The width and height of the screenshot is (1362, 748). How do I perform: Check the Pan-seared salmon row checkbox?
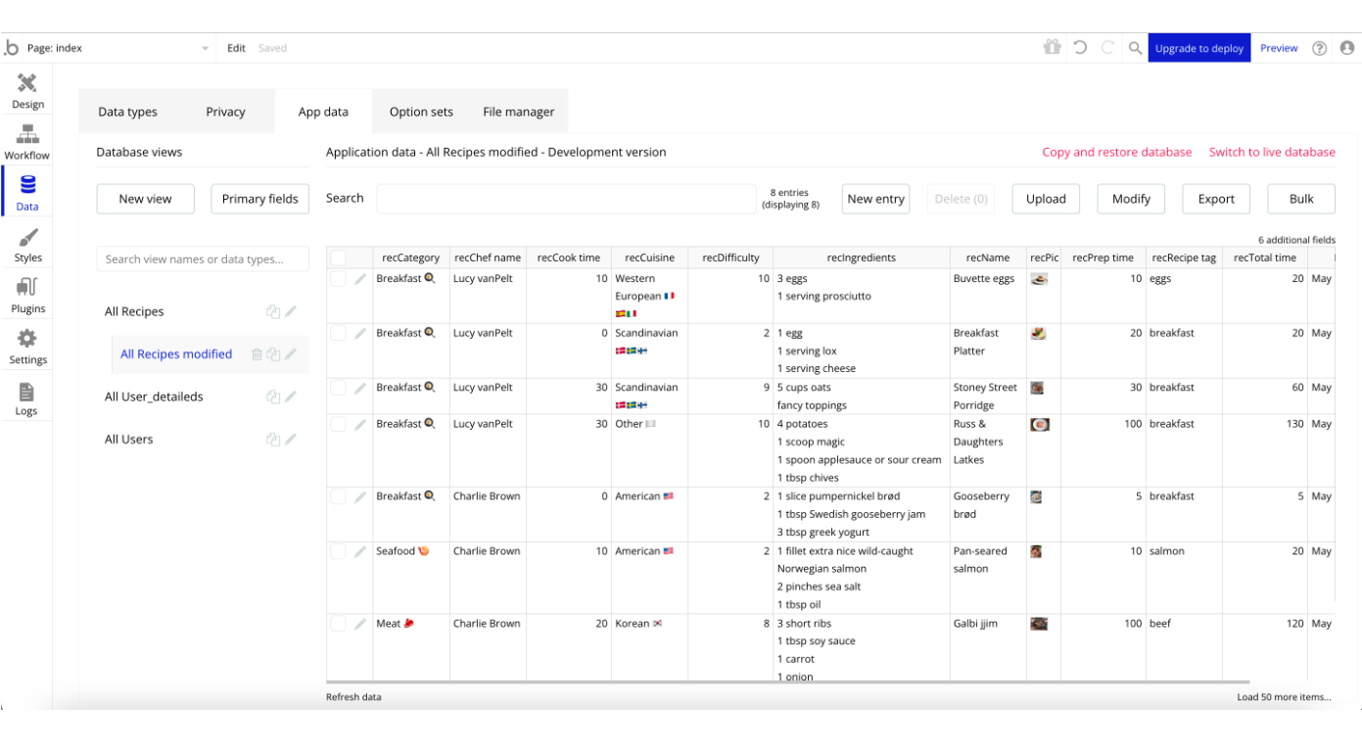coord(338,551)
